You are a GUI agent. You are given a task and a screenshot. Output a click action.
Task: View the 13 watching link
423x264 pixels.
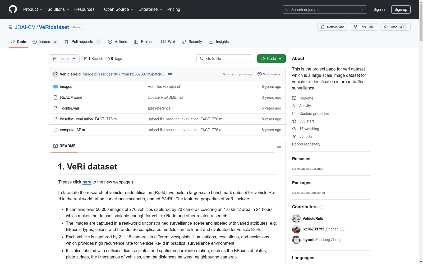306,129
